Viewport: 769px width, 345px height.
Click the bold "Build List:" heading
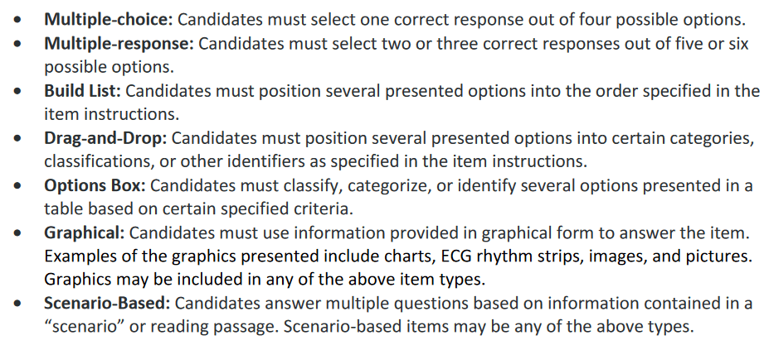click(82, 90)
